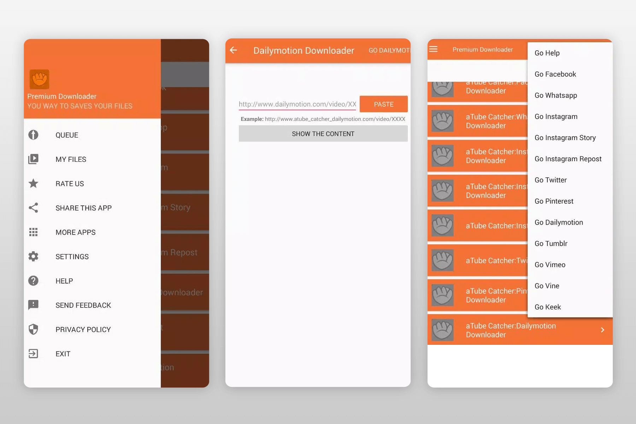Open the hamburger menu in Premium Downloader
Screen dimensions: 636x424
pos(433,49)
